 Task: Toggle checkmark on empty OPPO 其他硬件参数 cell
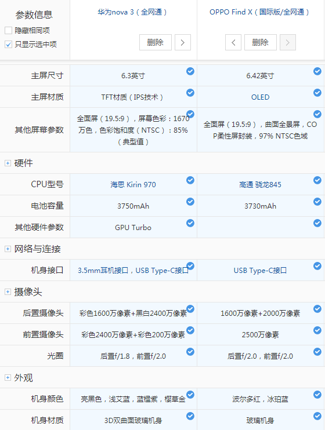point(317,223)
